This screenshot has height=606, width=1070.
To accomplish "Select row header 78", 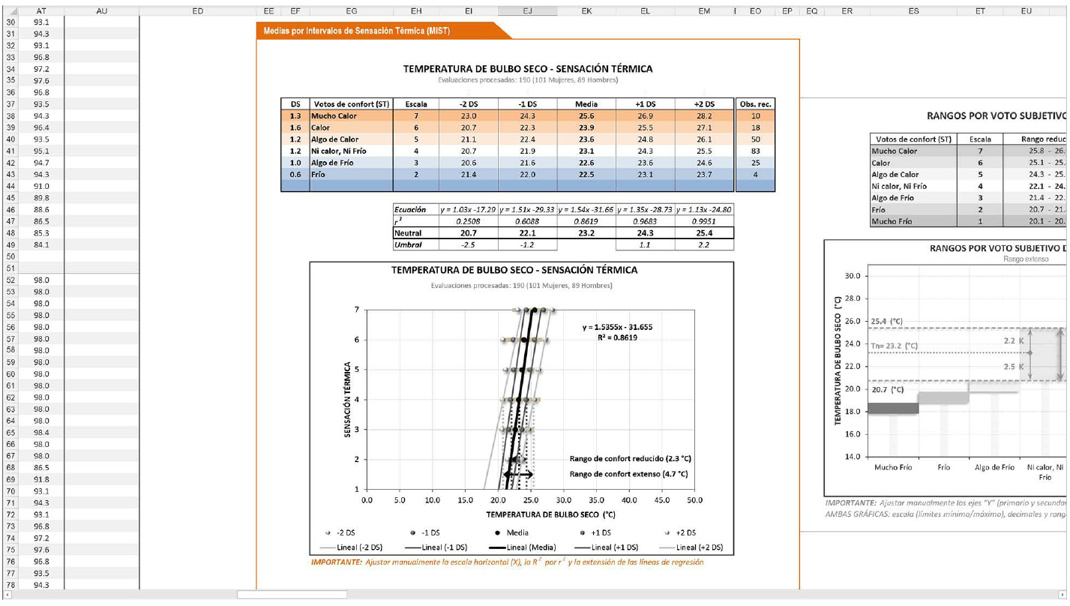I will tap(10, 585).
